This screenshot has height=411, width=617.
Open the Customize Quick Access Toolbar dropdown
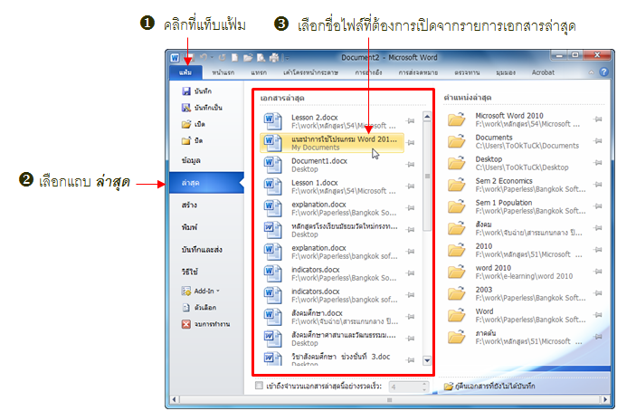tap(288, 58)
